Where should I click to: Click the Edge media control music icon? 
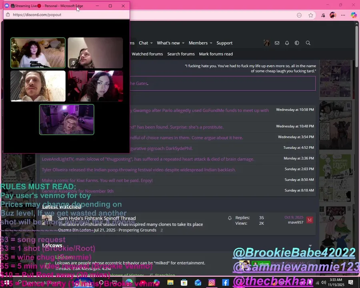coord(323,15)
